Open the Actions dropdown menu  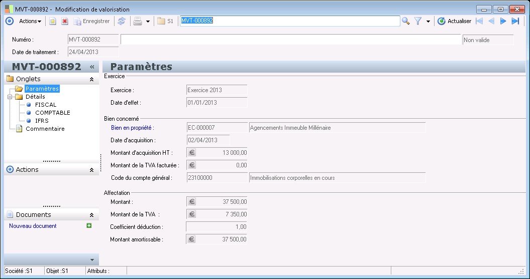pos(30,21)
